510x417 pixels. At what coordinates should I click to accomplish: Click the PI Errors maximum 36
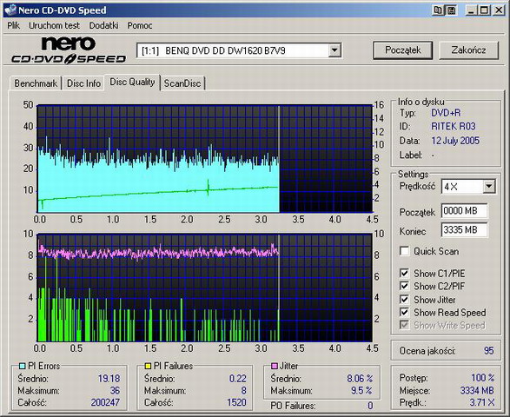click(x=115, y=390)
